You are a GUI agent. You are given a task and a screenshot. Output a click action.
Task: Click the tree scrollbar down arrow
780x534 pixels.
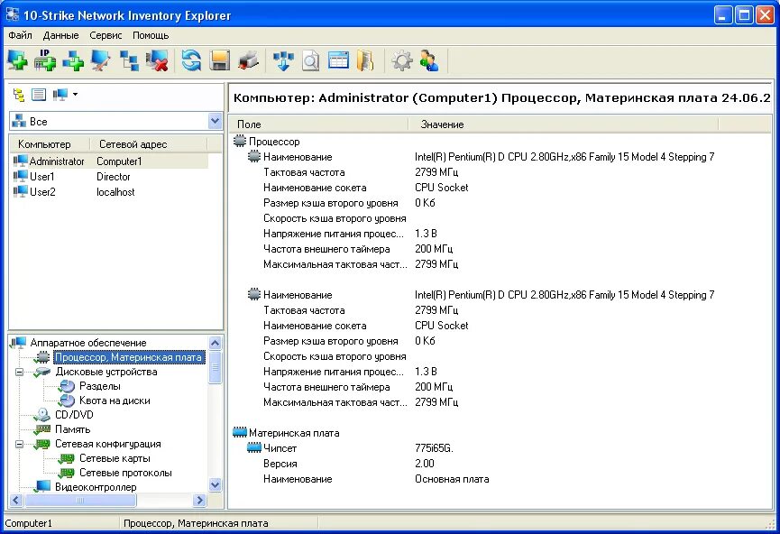point(215,484)
